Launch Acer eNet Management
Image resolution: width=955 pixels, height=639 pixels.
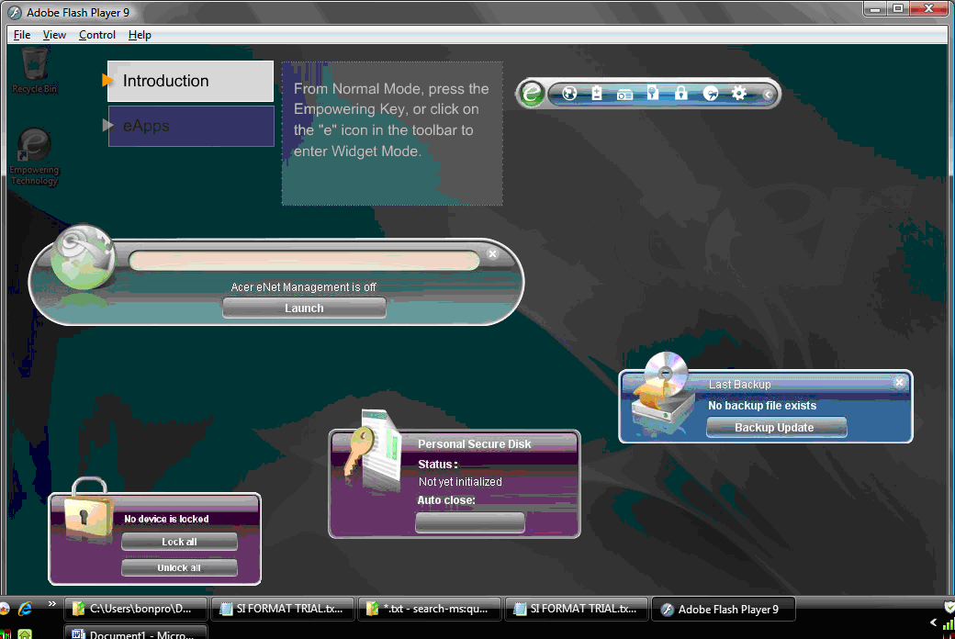tap(304, 308)
